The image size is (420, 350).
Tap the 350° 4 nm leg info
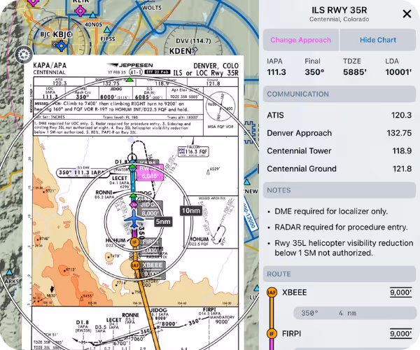[x=355, y=313]
